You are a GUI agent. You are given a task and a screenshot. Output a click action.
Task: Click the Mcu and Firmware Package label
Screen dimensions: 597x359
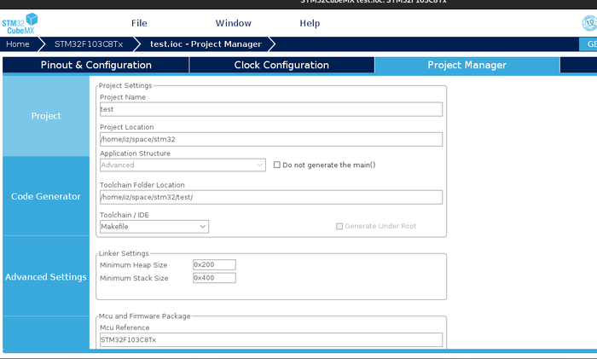click(x=145, y=316)
